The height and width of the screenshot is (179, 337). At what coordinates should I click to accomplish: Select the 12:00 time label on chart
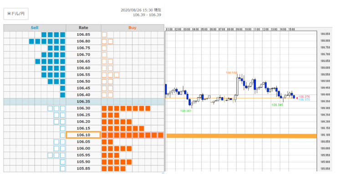click(x=265, y=29)
